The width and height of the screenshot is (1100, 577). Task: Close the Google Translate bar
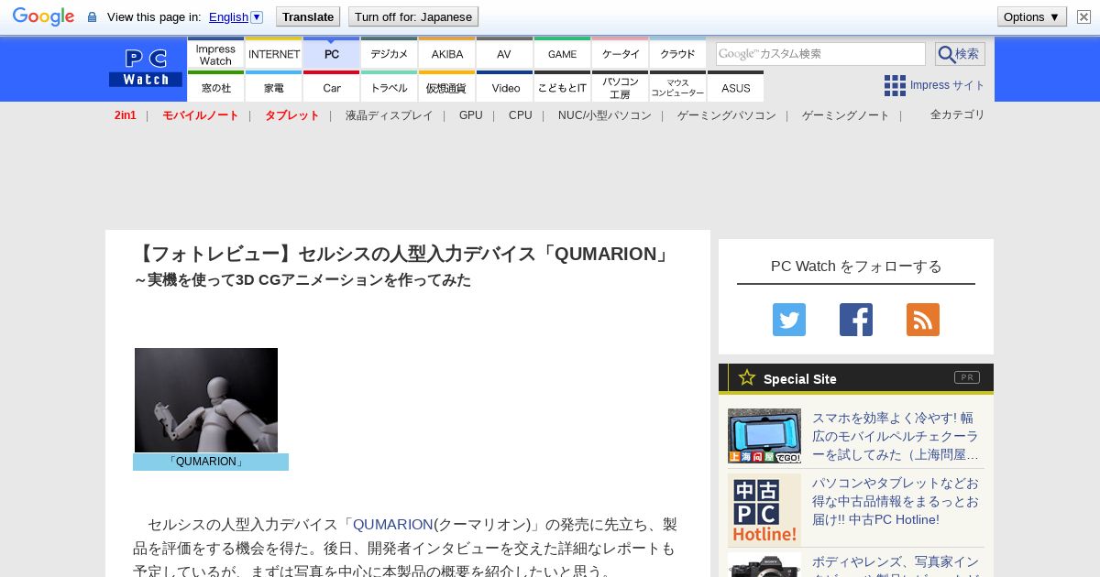1083,16
